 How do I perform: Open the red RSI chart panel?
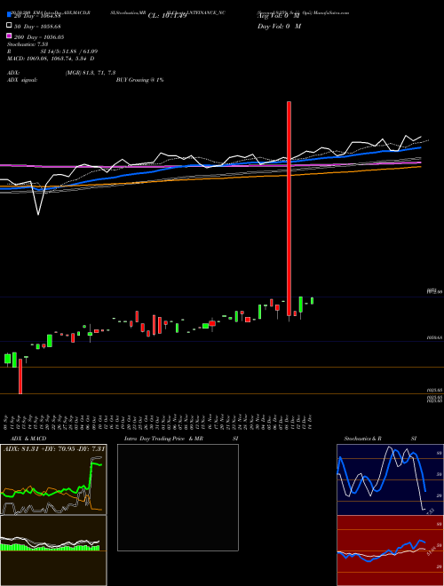pyautogui.click(x=390, y=550)
